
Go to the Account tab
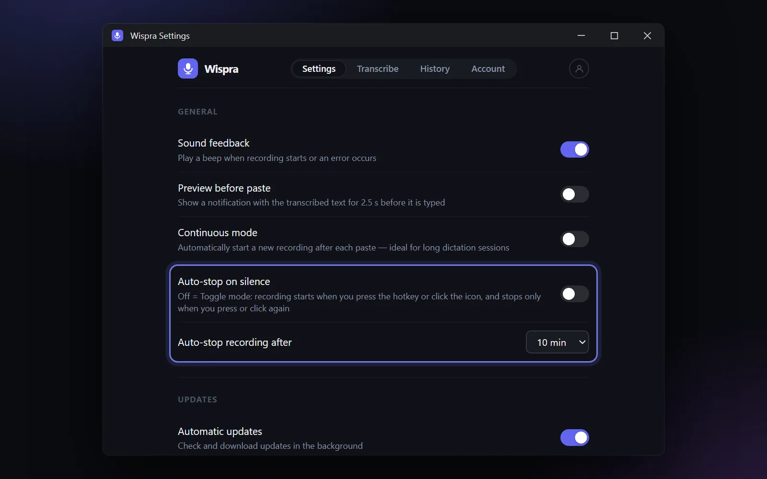coord(488,68)
